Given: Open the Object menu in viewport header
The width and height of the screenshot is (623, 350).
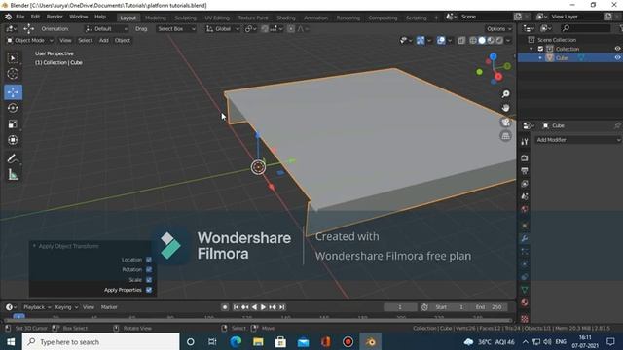Looking at the screenshot, I should point(123,41).
